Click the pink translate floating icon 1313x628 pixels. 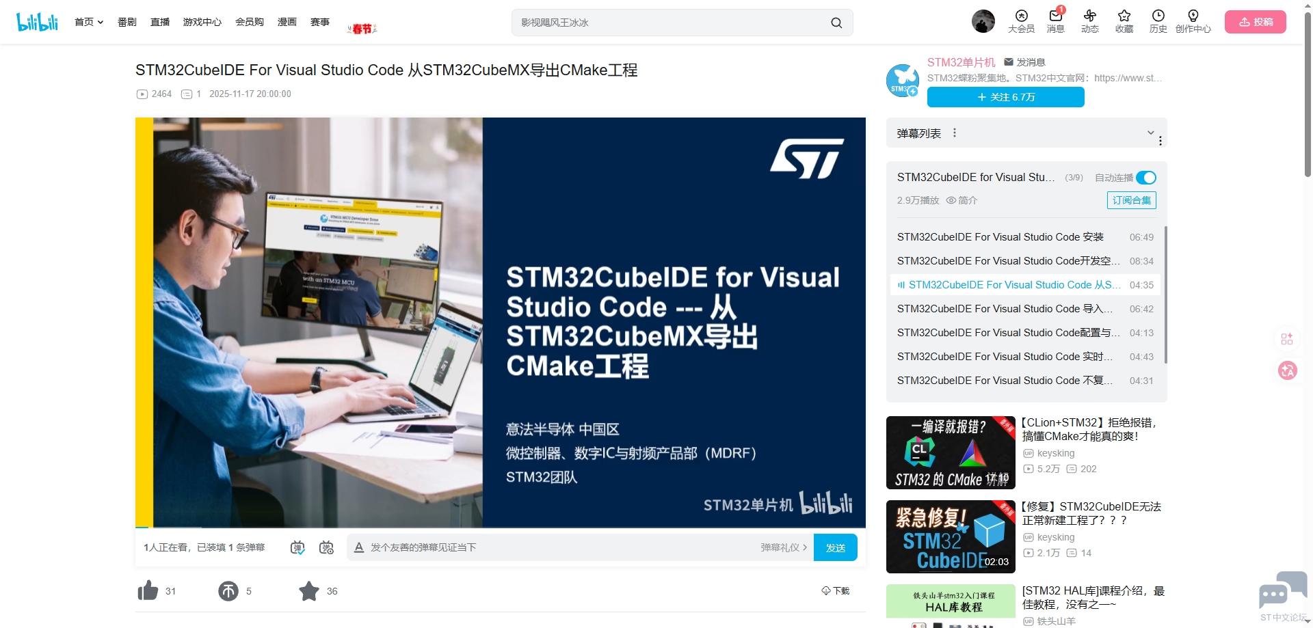point(1288,370)
